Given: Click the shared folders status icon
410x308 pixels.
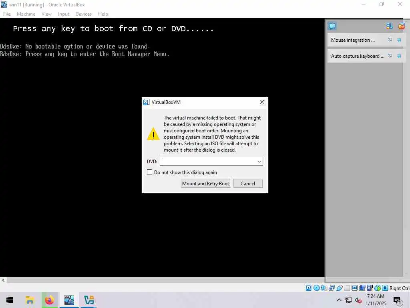Looking at the screenshot, I should (x=347, y=288).
